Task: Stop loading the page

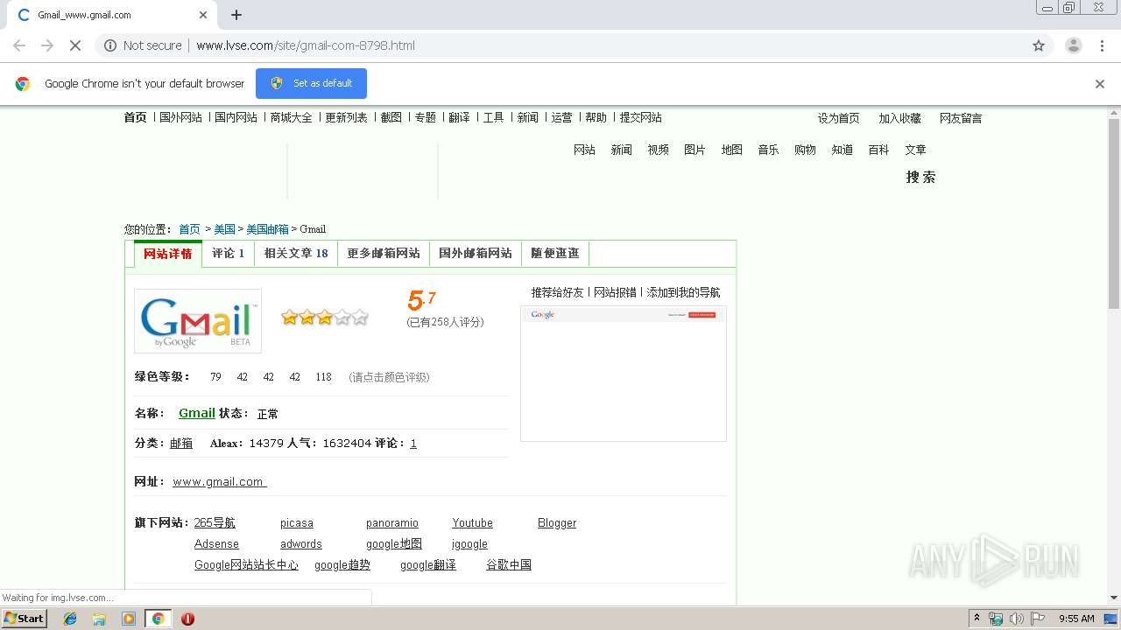Action: pos(75,45)
